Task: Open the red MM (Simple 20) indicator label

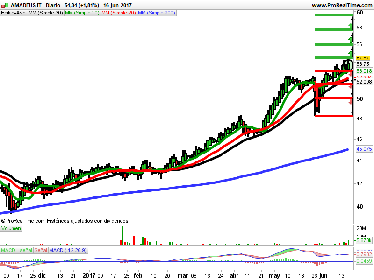Action: click(119, 13)
